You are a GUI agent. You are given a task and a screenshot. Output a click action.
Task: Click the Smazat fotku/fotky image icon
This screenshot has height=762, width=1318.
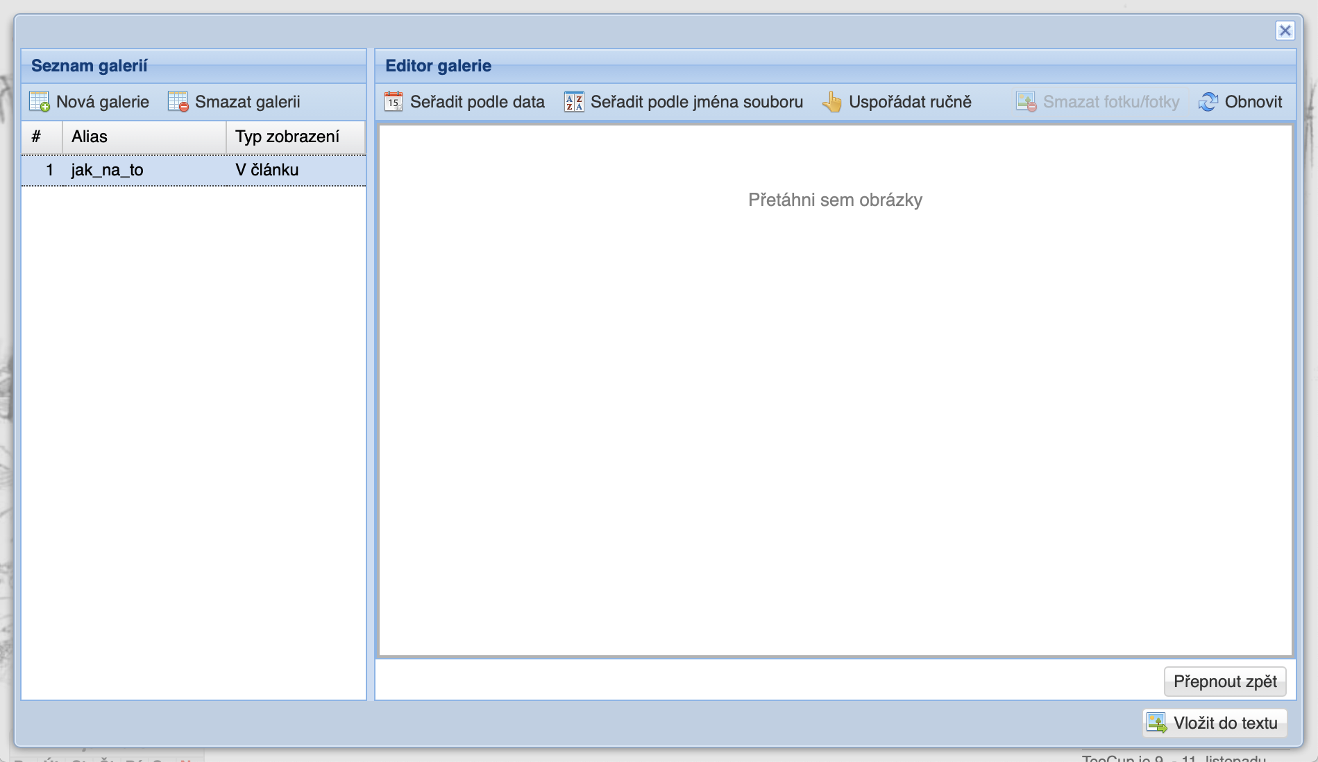pos(1026,102)
